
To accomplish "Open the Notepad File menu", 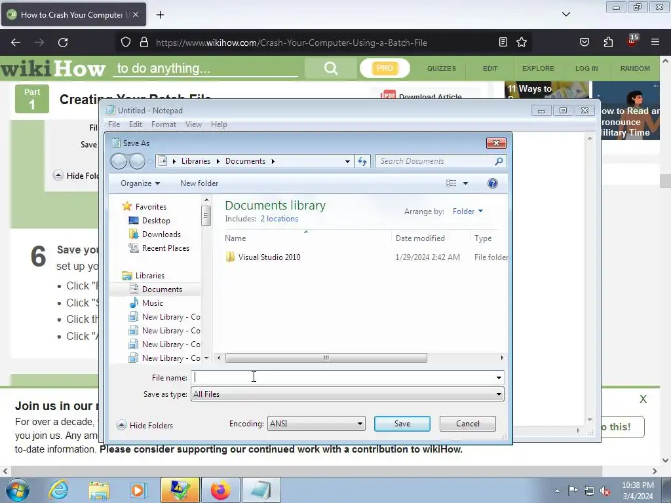I will (x=114, y=124).
